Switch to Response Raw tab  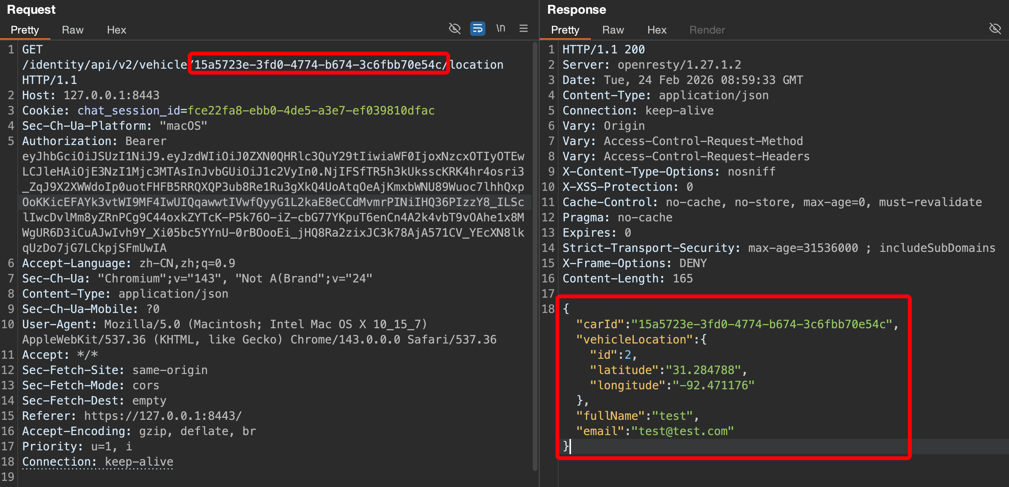[x=613, y=30]
